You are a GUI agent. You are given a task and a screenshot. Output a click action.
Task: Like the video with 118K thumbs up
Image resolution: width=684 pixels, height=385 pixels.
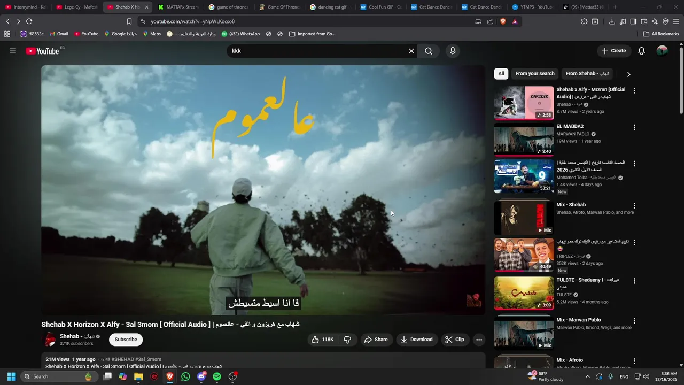[x=323, y=340]
